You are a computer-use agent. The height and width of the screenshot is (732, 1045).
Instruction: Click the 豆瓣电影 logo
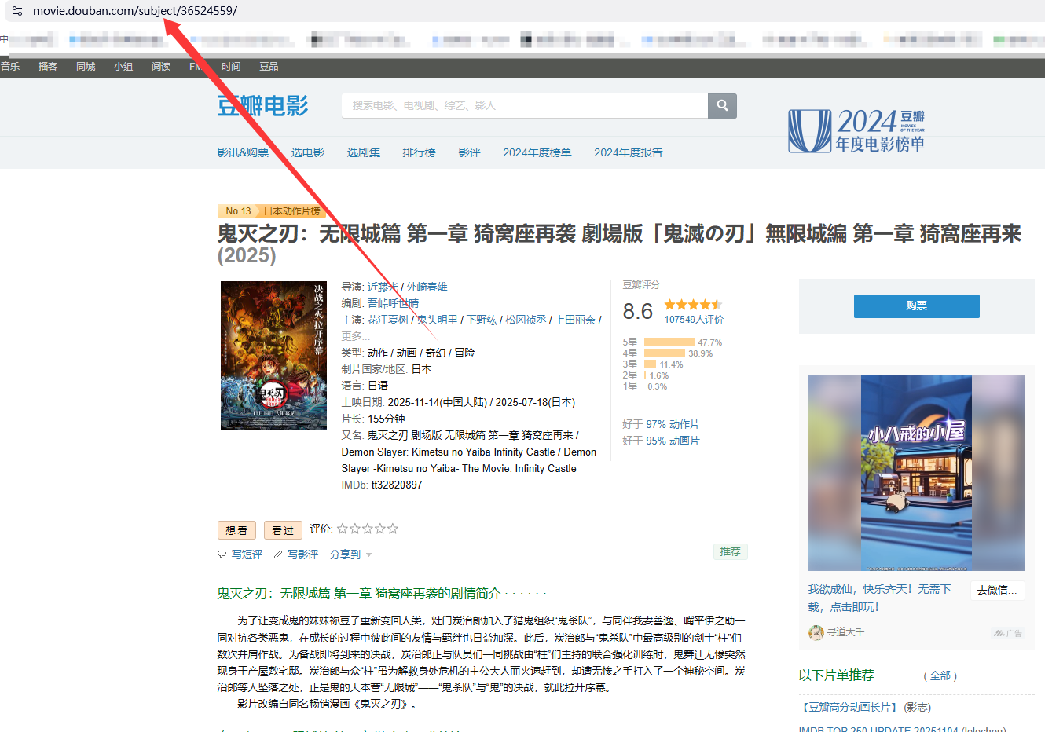[262, 106]
